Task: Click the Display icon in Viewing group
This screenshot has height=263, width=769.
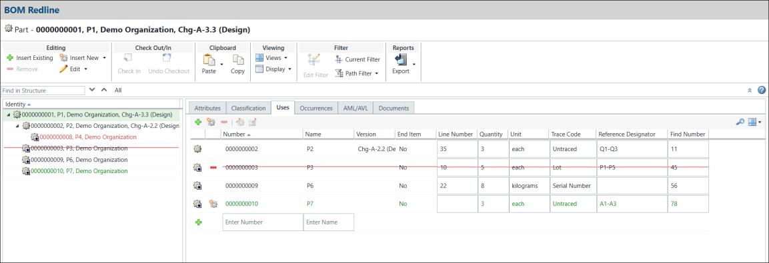Action: [259, 69]
